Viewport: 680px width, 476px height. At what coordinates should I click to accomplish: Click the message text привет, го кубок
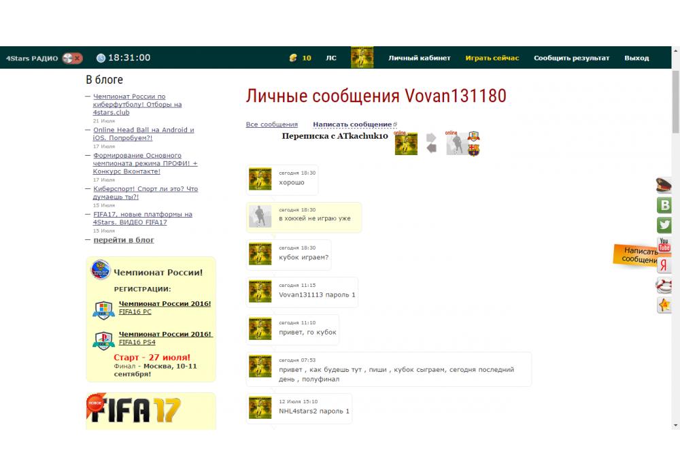pos(307,333)
